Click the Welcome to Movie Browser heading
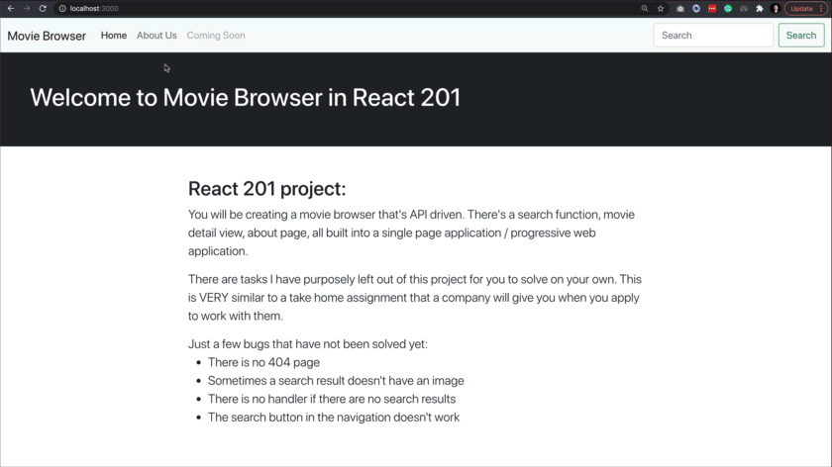Screen dimensions: 832x467 (246, 98)
